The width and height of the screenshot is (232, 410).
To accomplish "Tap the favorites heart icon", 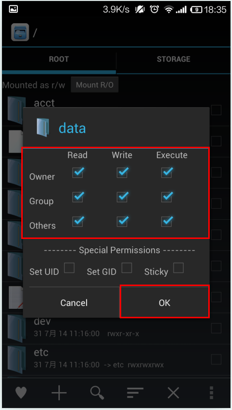I will click(21, 393).
